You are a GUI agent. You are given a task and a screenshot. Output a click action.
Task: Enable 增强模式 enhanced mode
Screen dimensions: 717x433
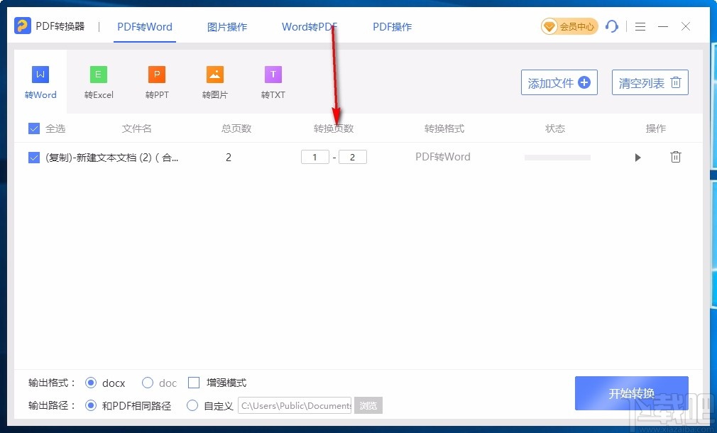pos(194,383)
